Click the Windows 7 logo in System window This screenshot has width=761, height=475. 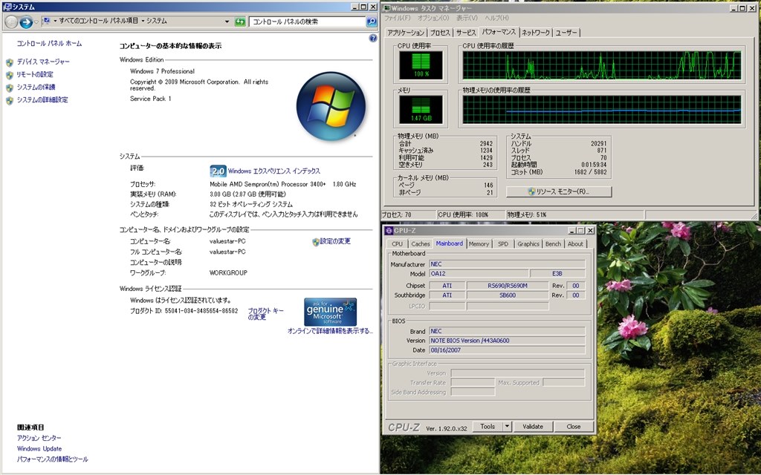point(331,107)
